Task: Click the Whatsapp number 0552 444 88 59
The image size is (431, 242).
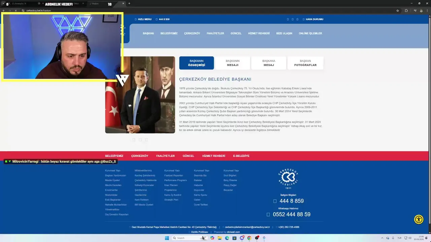Action: pyautogui.click(x=292, y=214)
